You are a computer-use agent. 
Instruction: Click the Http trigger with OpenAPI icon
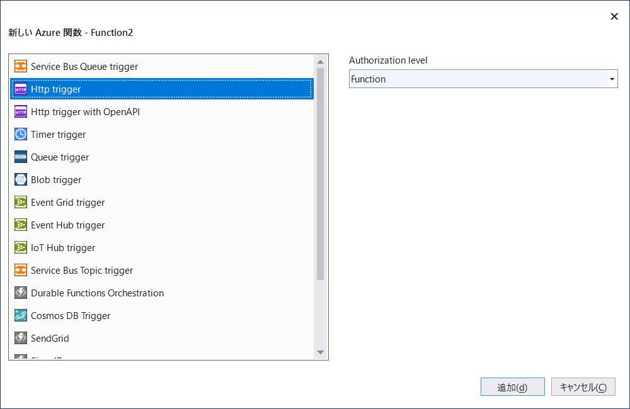coord(21,111)
